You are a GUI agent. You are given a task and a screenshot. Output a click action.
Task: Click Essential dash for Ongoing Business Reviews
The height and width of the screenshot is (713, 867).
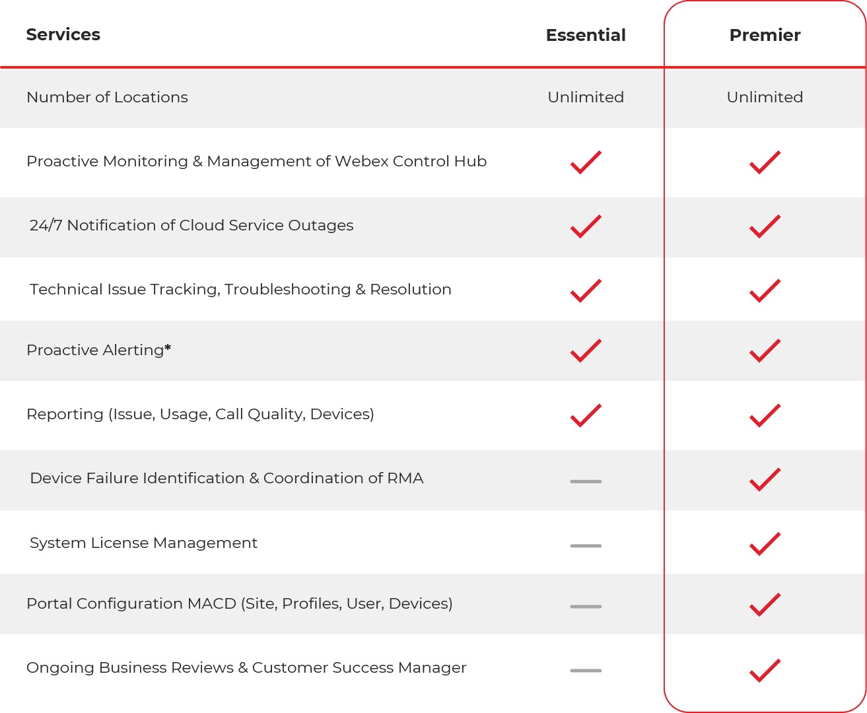[x=586, y=671]
